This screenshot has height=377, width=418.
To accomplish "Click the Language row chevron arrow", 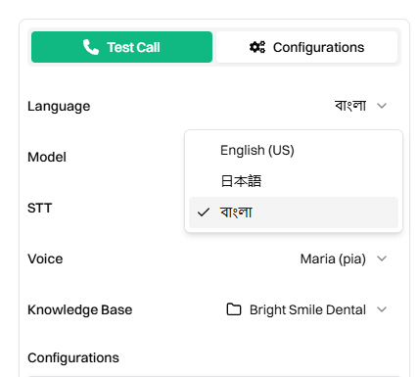I will pos(382,106).
